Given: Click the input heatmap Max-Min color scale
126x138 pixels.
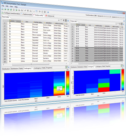Looking at the screenshot, I should point(68,83).
